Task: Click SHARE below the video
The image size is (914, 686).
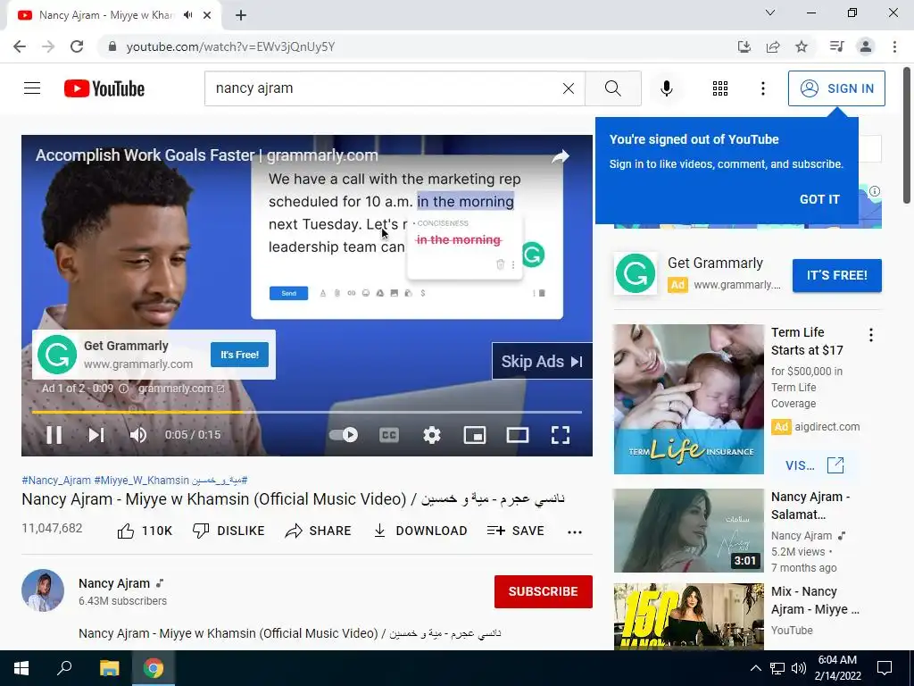Action: [319, 531]
